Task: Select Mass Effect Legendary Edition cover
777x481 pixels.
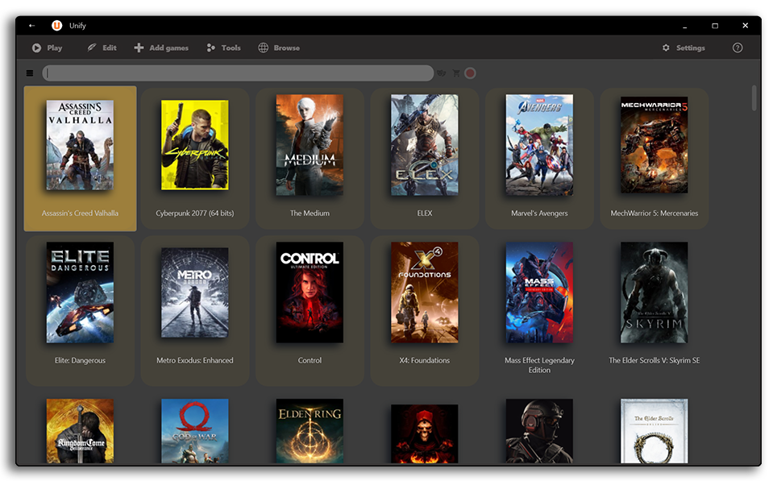Action: [x=540, y=292]
